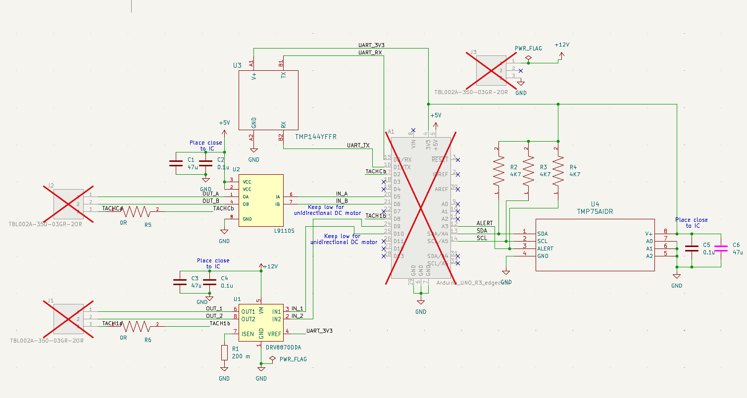
Task: Click the GND symbol under U3
Action: [253, 151]
